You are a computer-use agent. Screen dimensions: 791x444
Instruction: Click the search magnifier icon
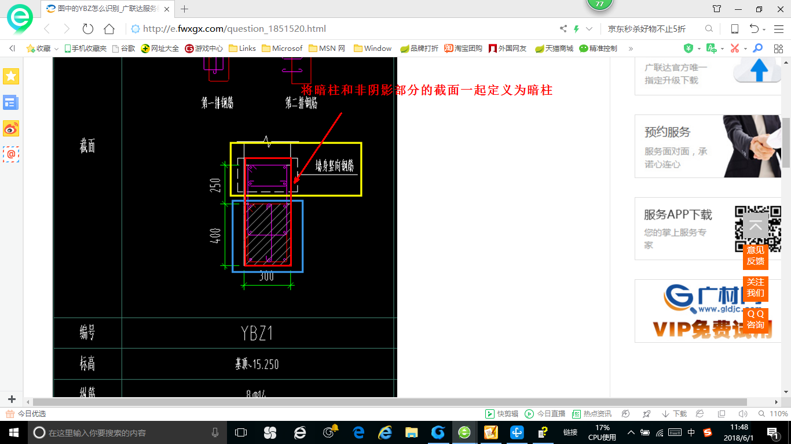tap(709, 29)
